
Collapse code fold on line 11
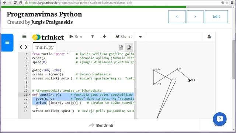coord(29,95)
